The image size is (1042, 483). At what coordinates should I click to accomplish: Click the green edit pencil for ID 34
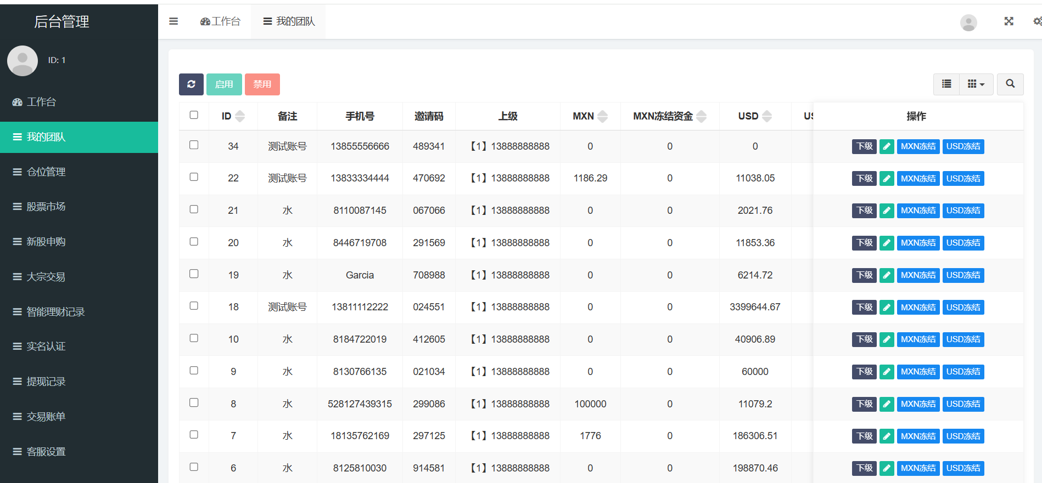click(x=886, y=146)
